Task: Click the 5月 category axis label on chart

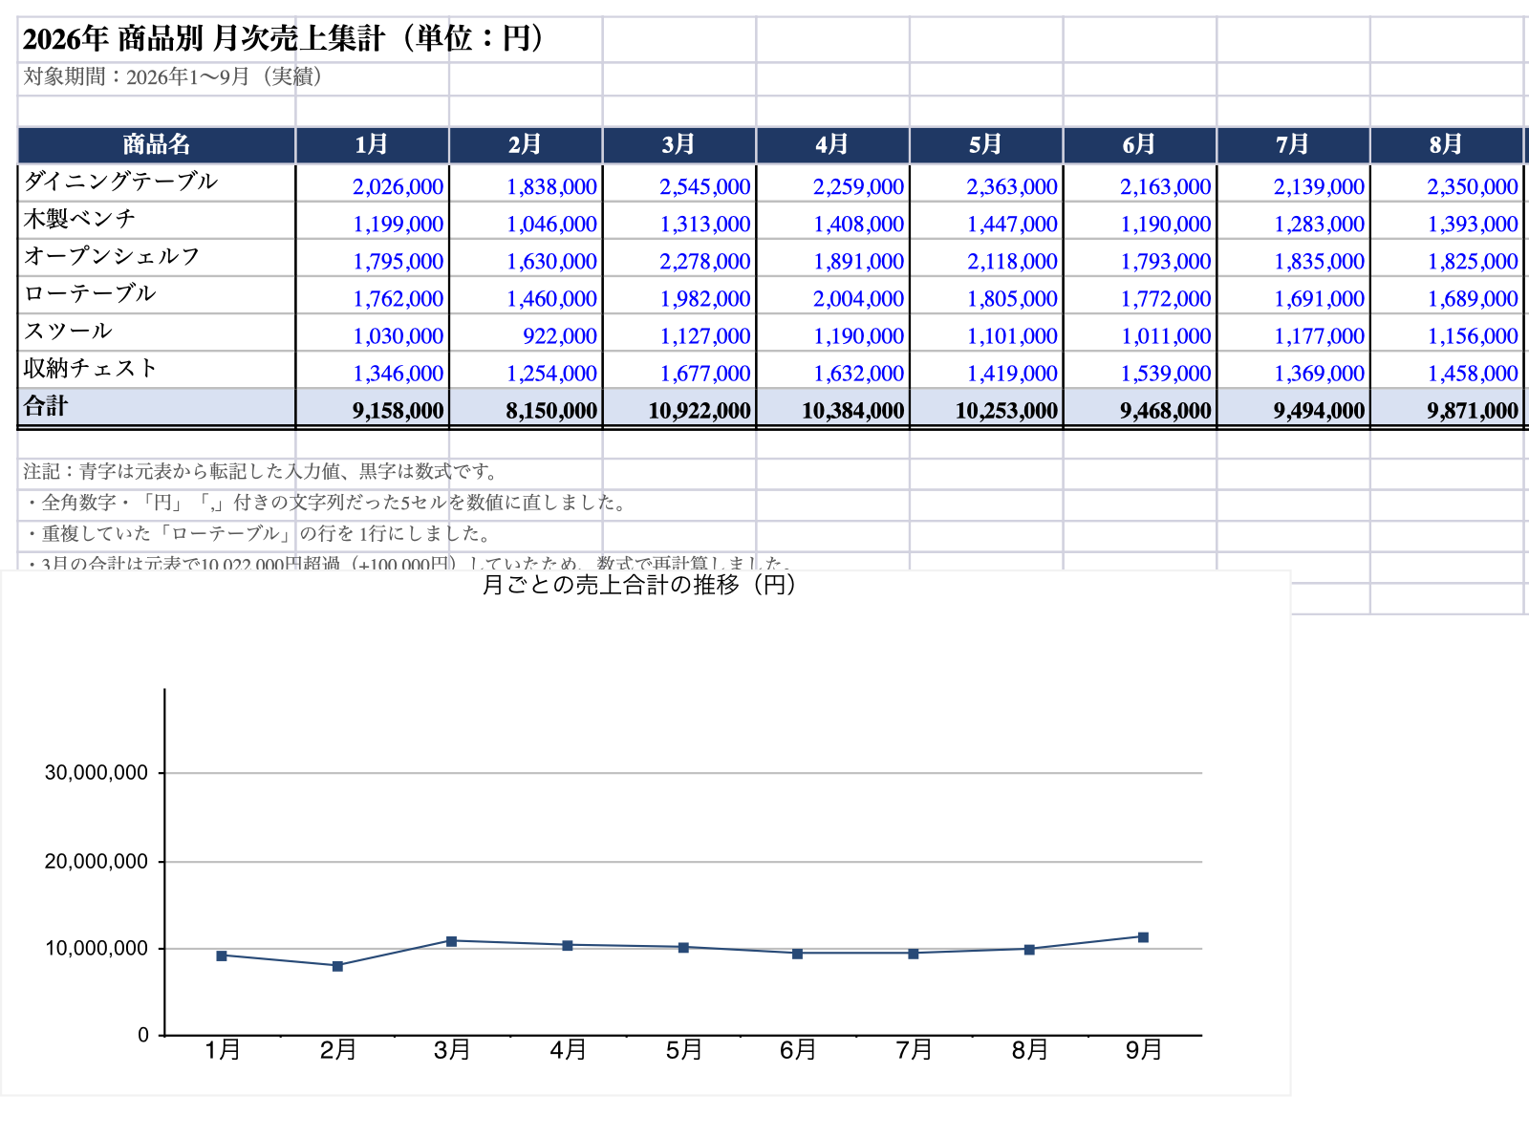Action: click(x=684, y=1050)
